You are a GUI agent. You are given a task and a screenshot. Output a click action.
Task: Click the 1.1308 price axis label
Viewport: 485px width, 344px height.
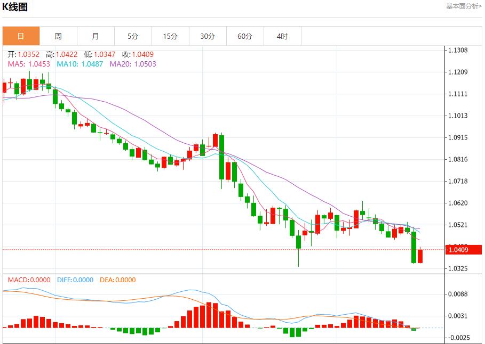(458, 51)
